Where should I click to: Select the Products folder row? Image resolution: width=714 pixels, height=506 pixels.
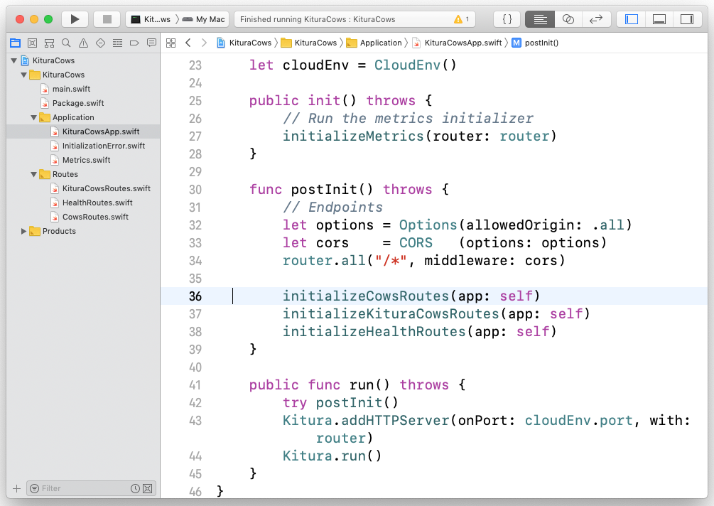(x=83, y=232)
